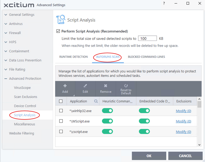The image size is (205, 162).
Task: Expand the HIPS chevron
Action: [x=6, y=42]
